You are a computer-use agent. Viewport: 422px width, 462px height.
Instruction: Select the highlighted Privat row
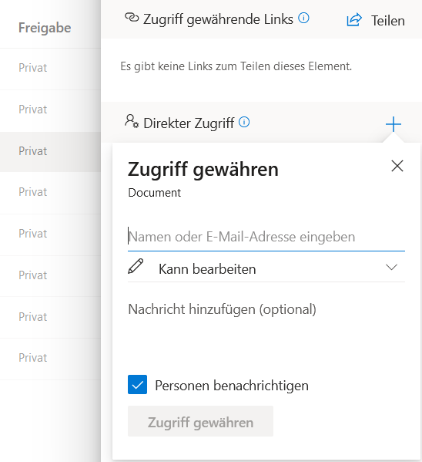click(x=50, y=151)
